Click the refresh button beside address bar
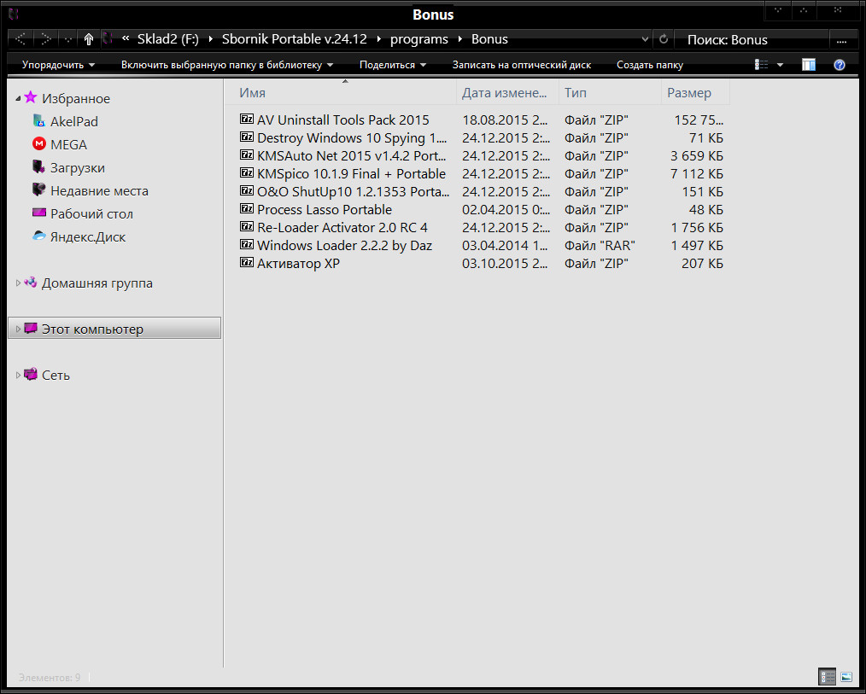This screenshot has width=866, height=694. click(664, 39)
